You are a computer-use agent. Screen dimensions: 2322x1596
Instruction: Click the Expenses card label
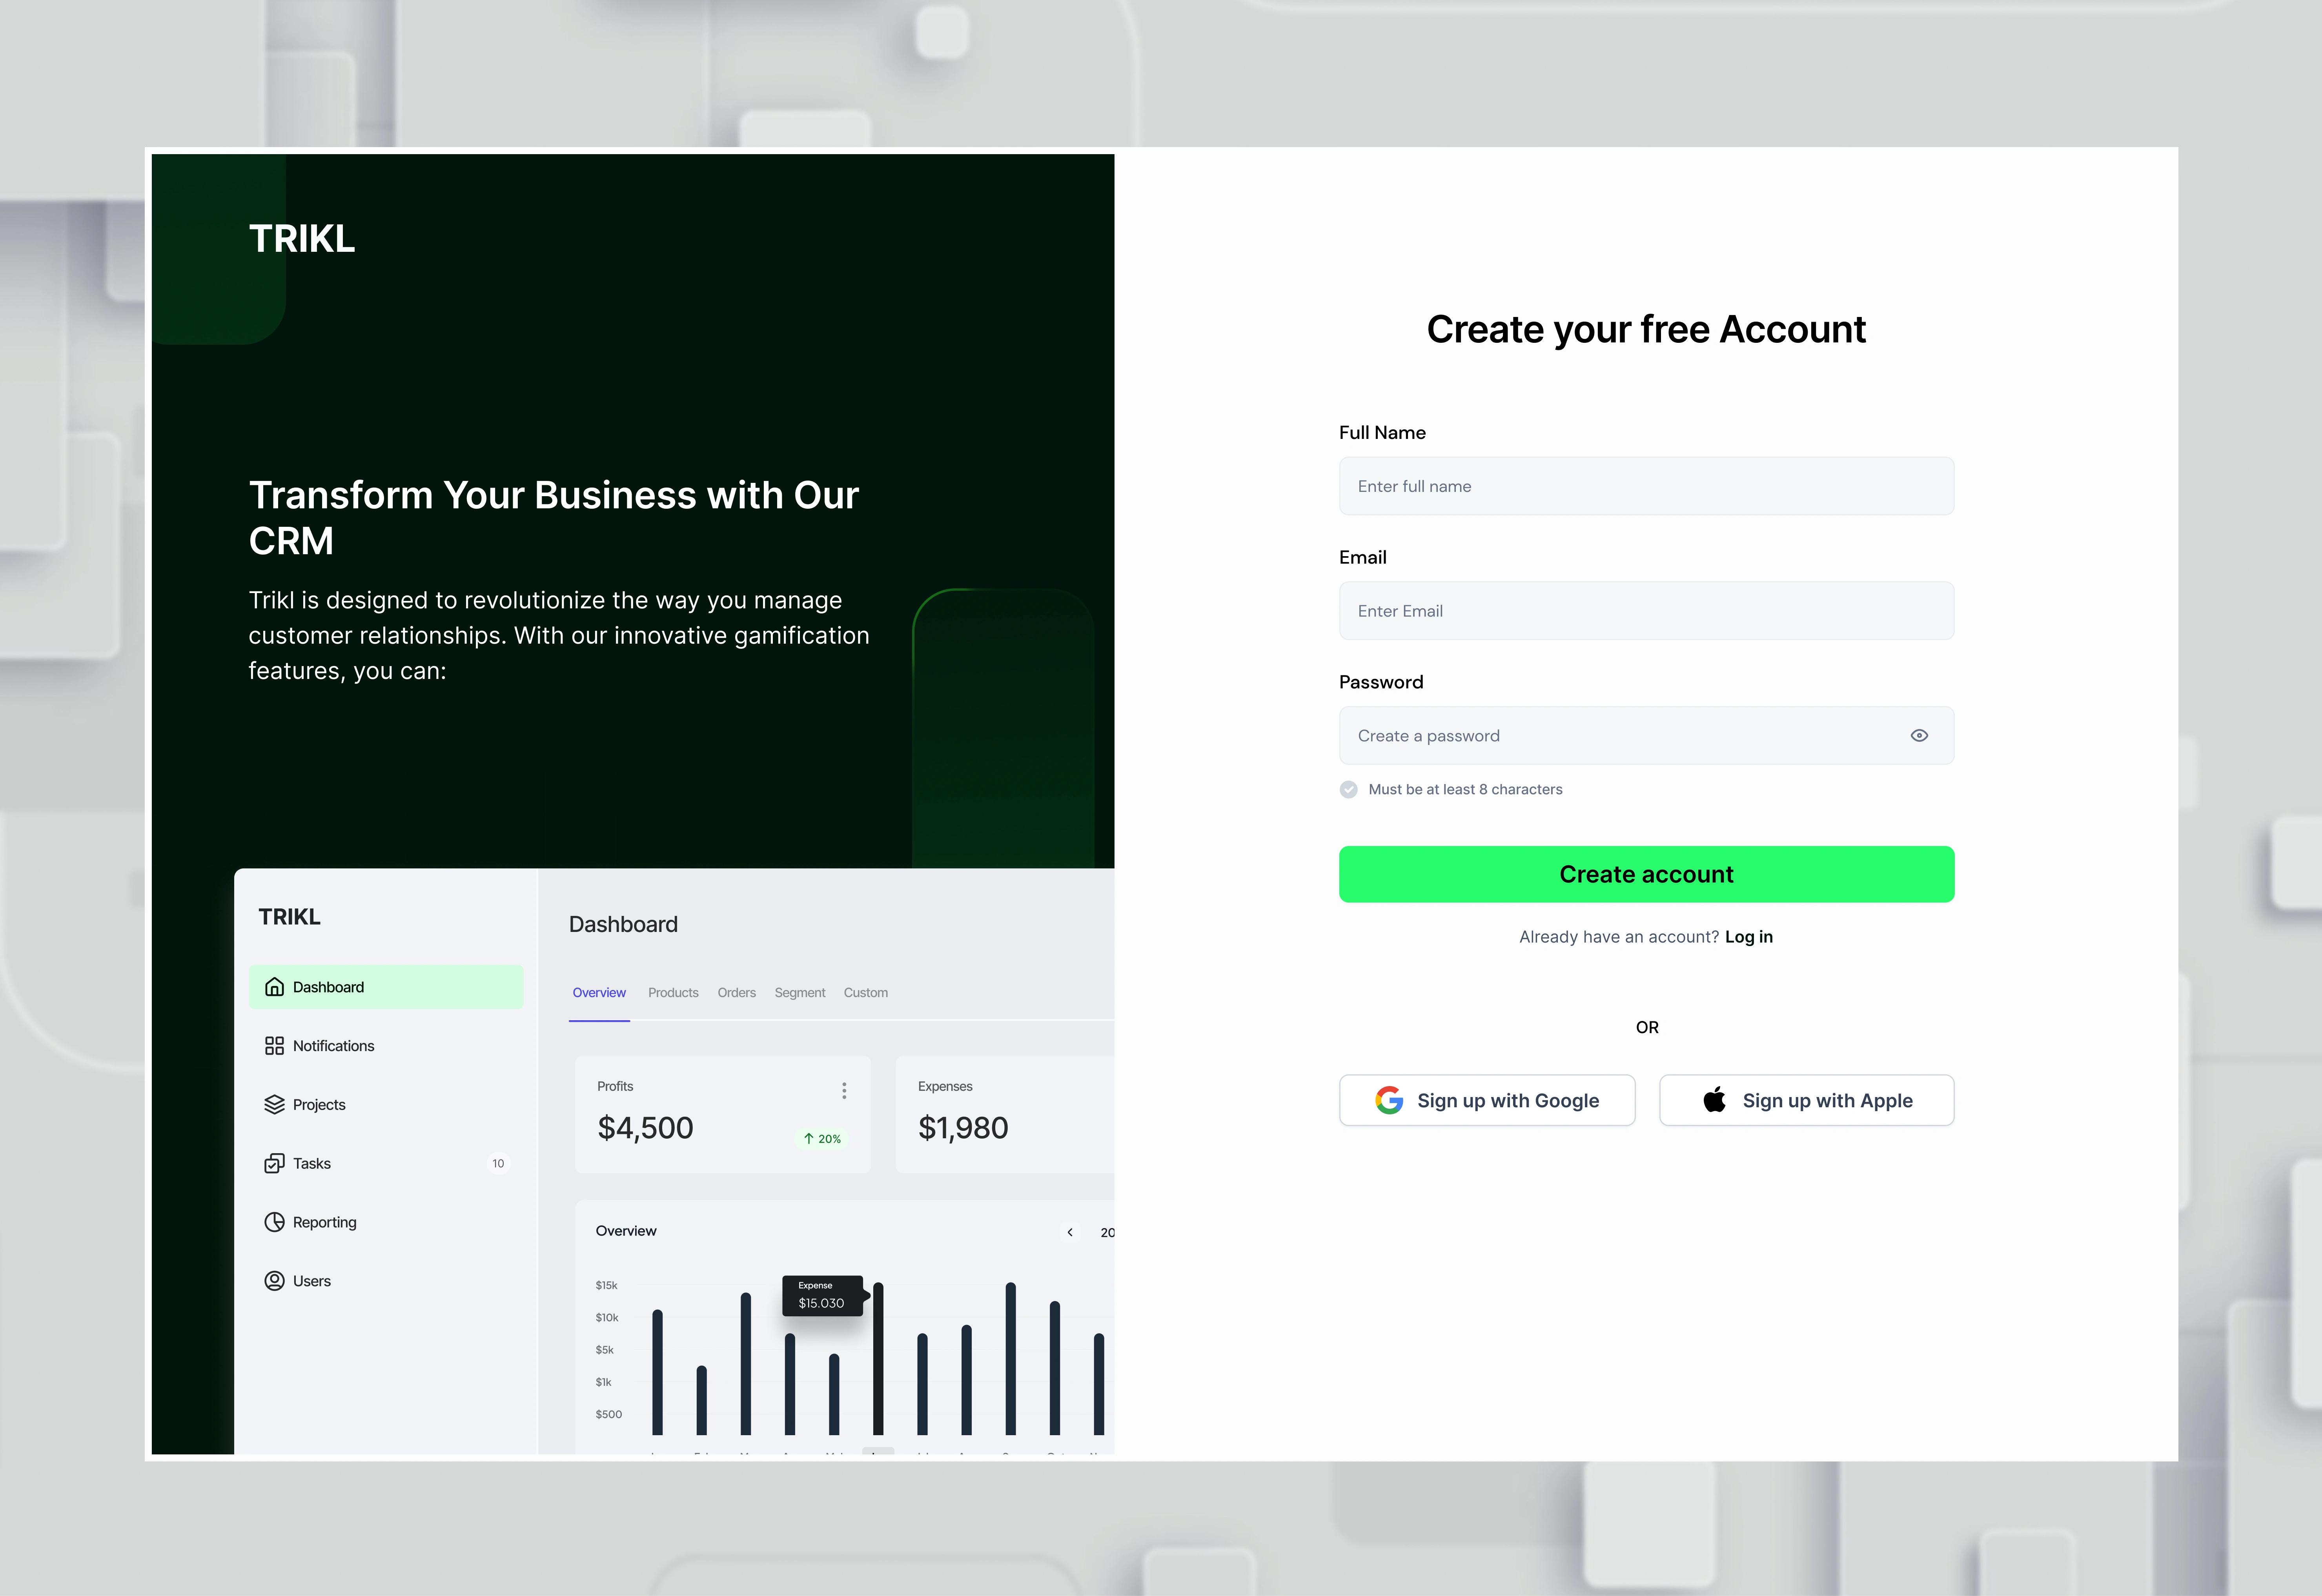[945, 1086]
